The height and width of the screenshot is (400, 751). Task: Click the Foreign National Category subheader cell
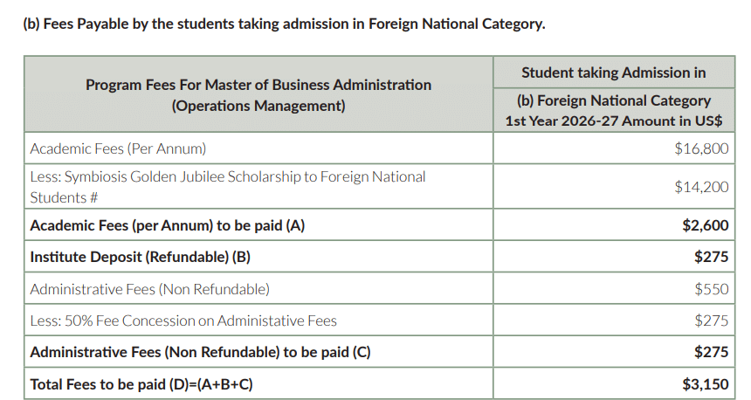click(613, 110)
